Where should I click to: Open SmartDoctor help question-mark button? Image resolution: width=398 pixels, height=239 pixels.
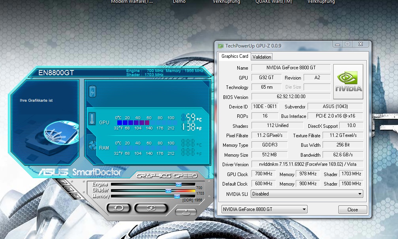(x=76, y=195)
